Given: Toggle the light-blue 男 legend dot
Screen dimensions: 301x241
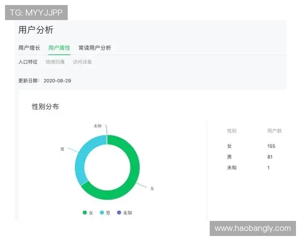Looking at the screenshot, I should [x=102, y=212].
